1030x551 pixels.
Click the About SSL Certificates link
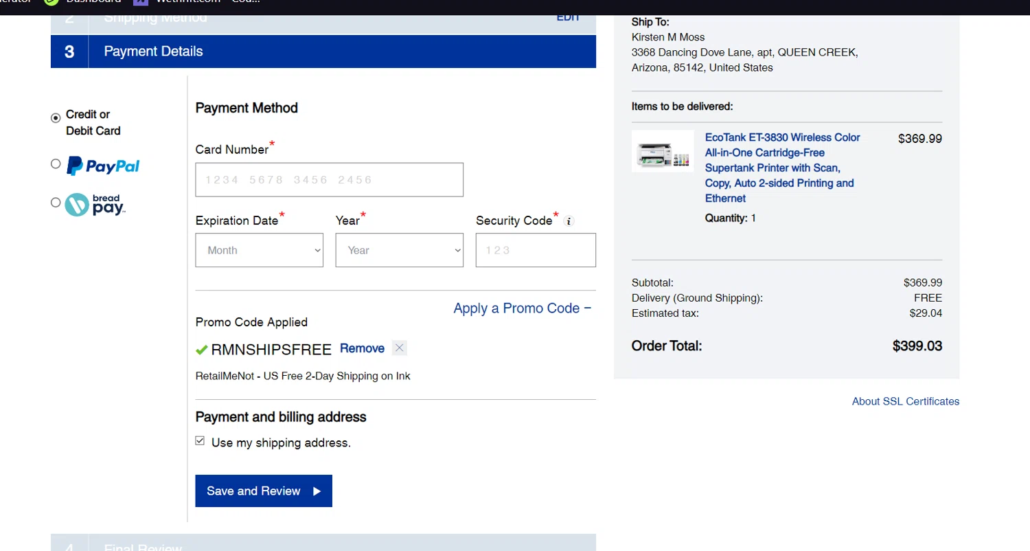coord(905,401)
